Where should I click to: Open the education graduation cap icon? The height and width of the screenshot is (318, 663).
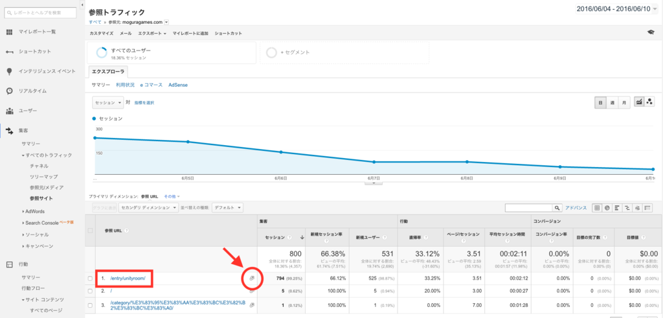pyautogui.click(x=651, y=32)
